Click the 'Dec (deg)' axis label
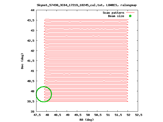Image resolution: width=163 pixels, height=122 pixels. [x=22, y=61]
